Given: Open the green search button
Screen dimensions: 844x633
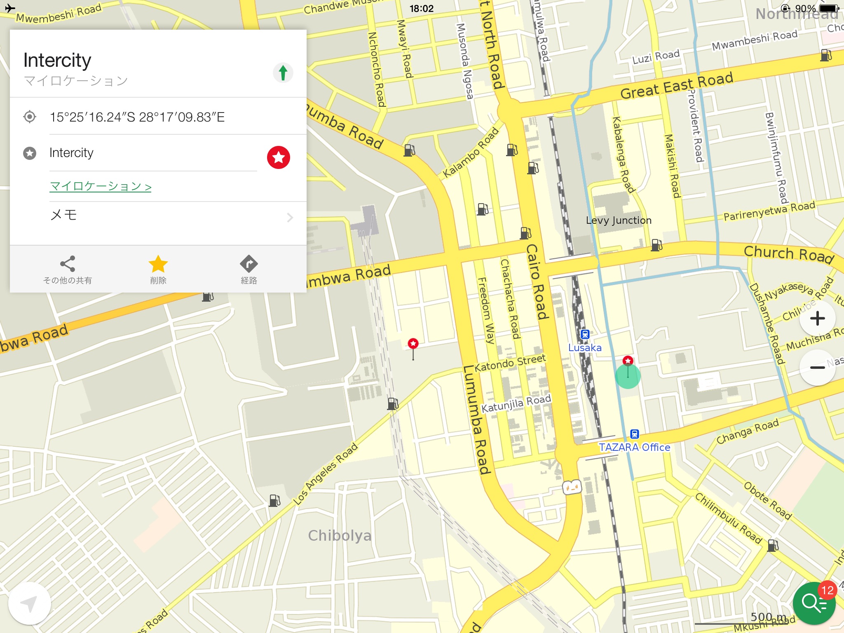Looking at the screenshot, I should pos(814,604).
